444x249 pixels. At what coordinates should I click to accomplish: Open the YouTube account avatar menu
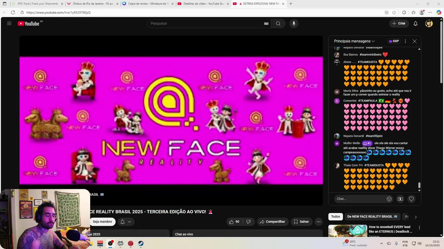pyautogui.click(x=429, y=24)
